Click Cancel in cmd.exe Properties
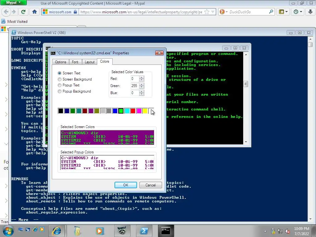The height and width of the screenshot is (237, 316). pos(151,185)
